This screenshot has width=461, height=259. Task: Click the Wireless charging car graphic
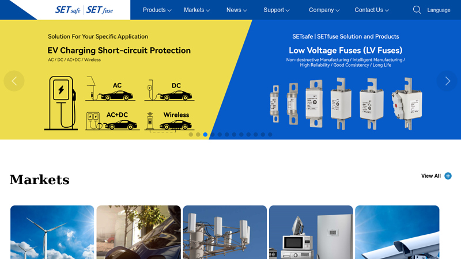point(169,121)
